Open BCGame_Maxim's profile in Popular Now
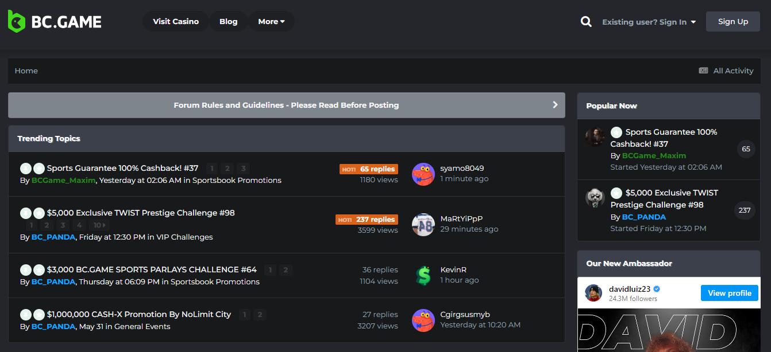Viewport: 771px width, 352px height. 654,155
